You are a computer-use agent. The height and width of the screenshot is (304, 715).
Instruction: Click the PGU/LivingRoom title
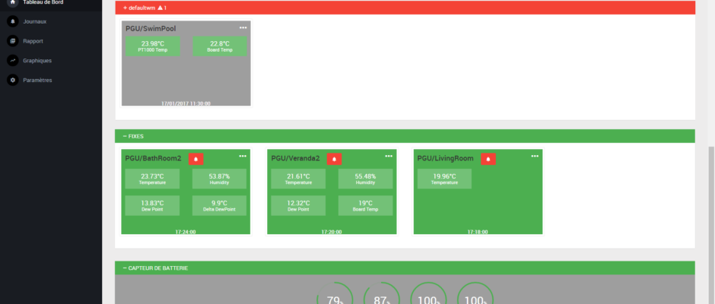coord(446,159)
